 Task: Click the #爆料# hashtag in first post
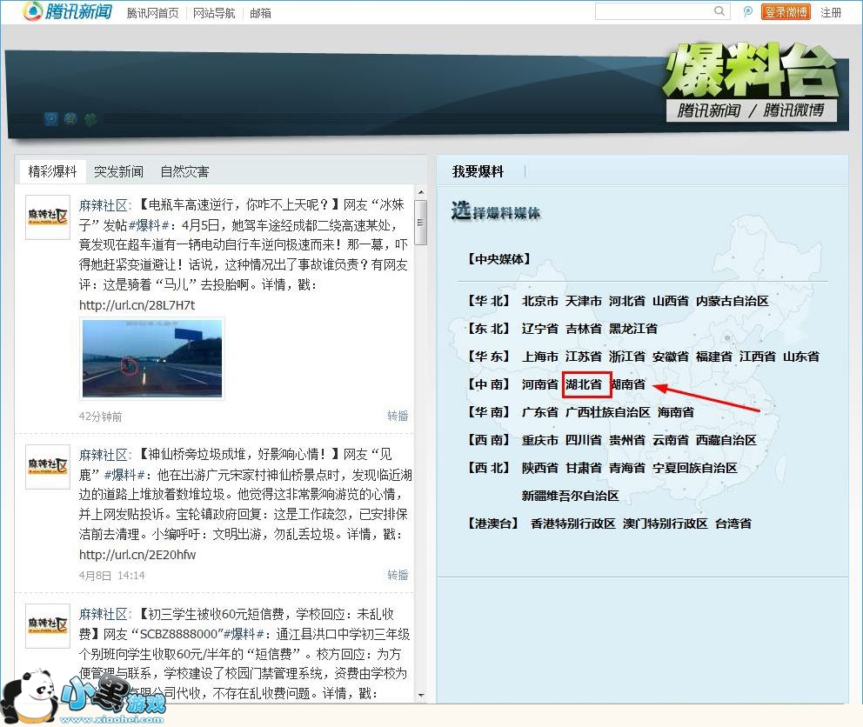click(x=149, y=225)
